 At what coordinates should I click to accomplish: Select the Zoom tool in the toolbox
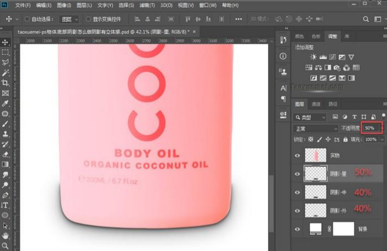click(5, 245)
